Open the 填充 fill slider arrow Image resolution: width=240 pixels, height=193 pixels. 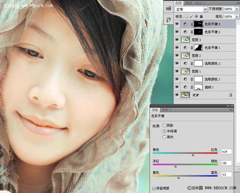(237, 16)
